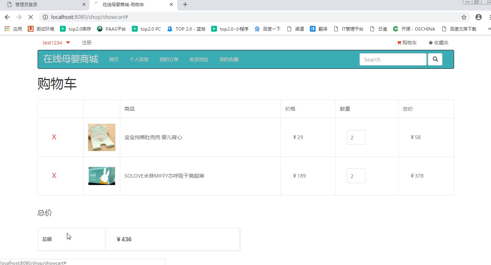Edit quantity field for SOLOVE米菲
This screenshot has height=265, width=491.
(356, 176)
